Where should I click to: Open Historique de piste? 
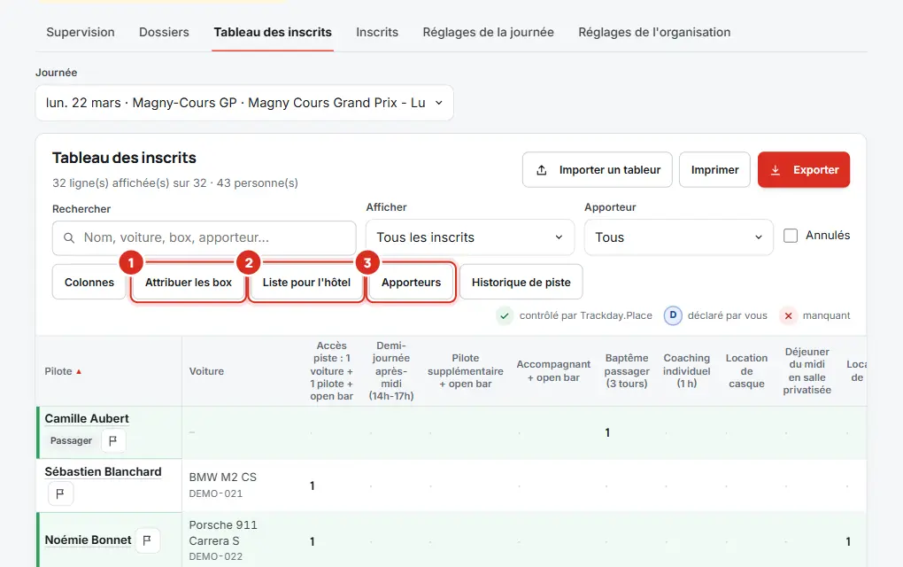pos(521,283)
